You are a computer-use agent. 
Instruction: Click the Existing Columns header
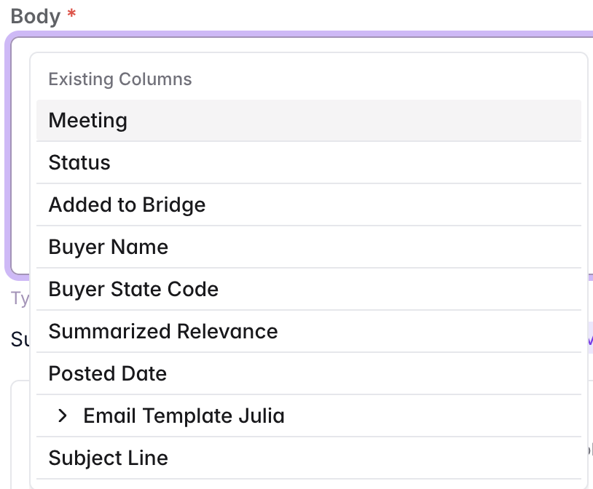click(x=120, y=79)
